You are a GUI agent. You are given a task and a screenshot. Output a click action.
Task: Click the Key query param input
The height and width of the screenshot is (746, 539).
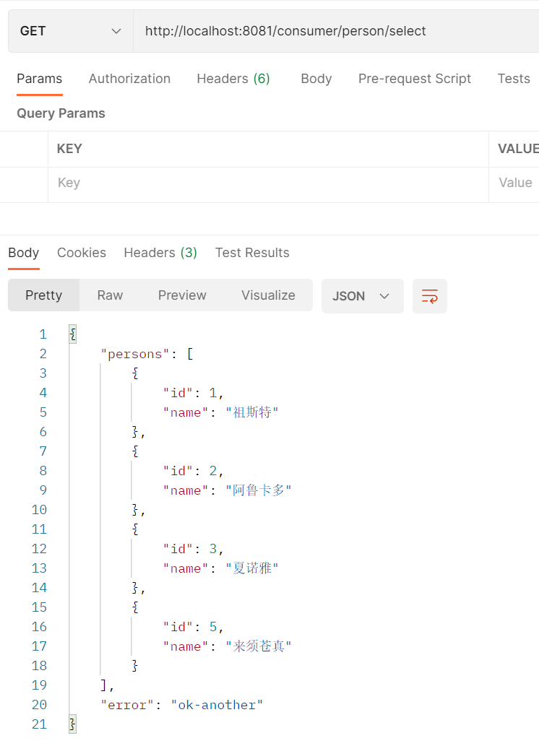click(268, 185)
